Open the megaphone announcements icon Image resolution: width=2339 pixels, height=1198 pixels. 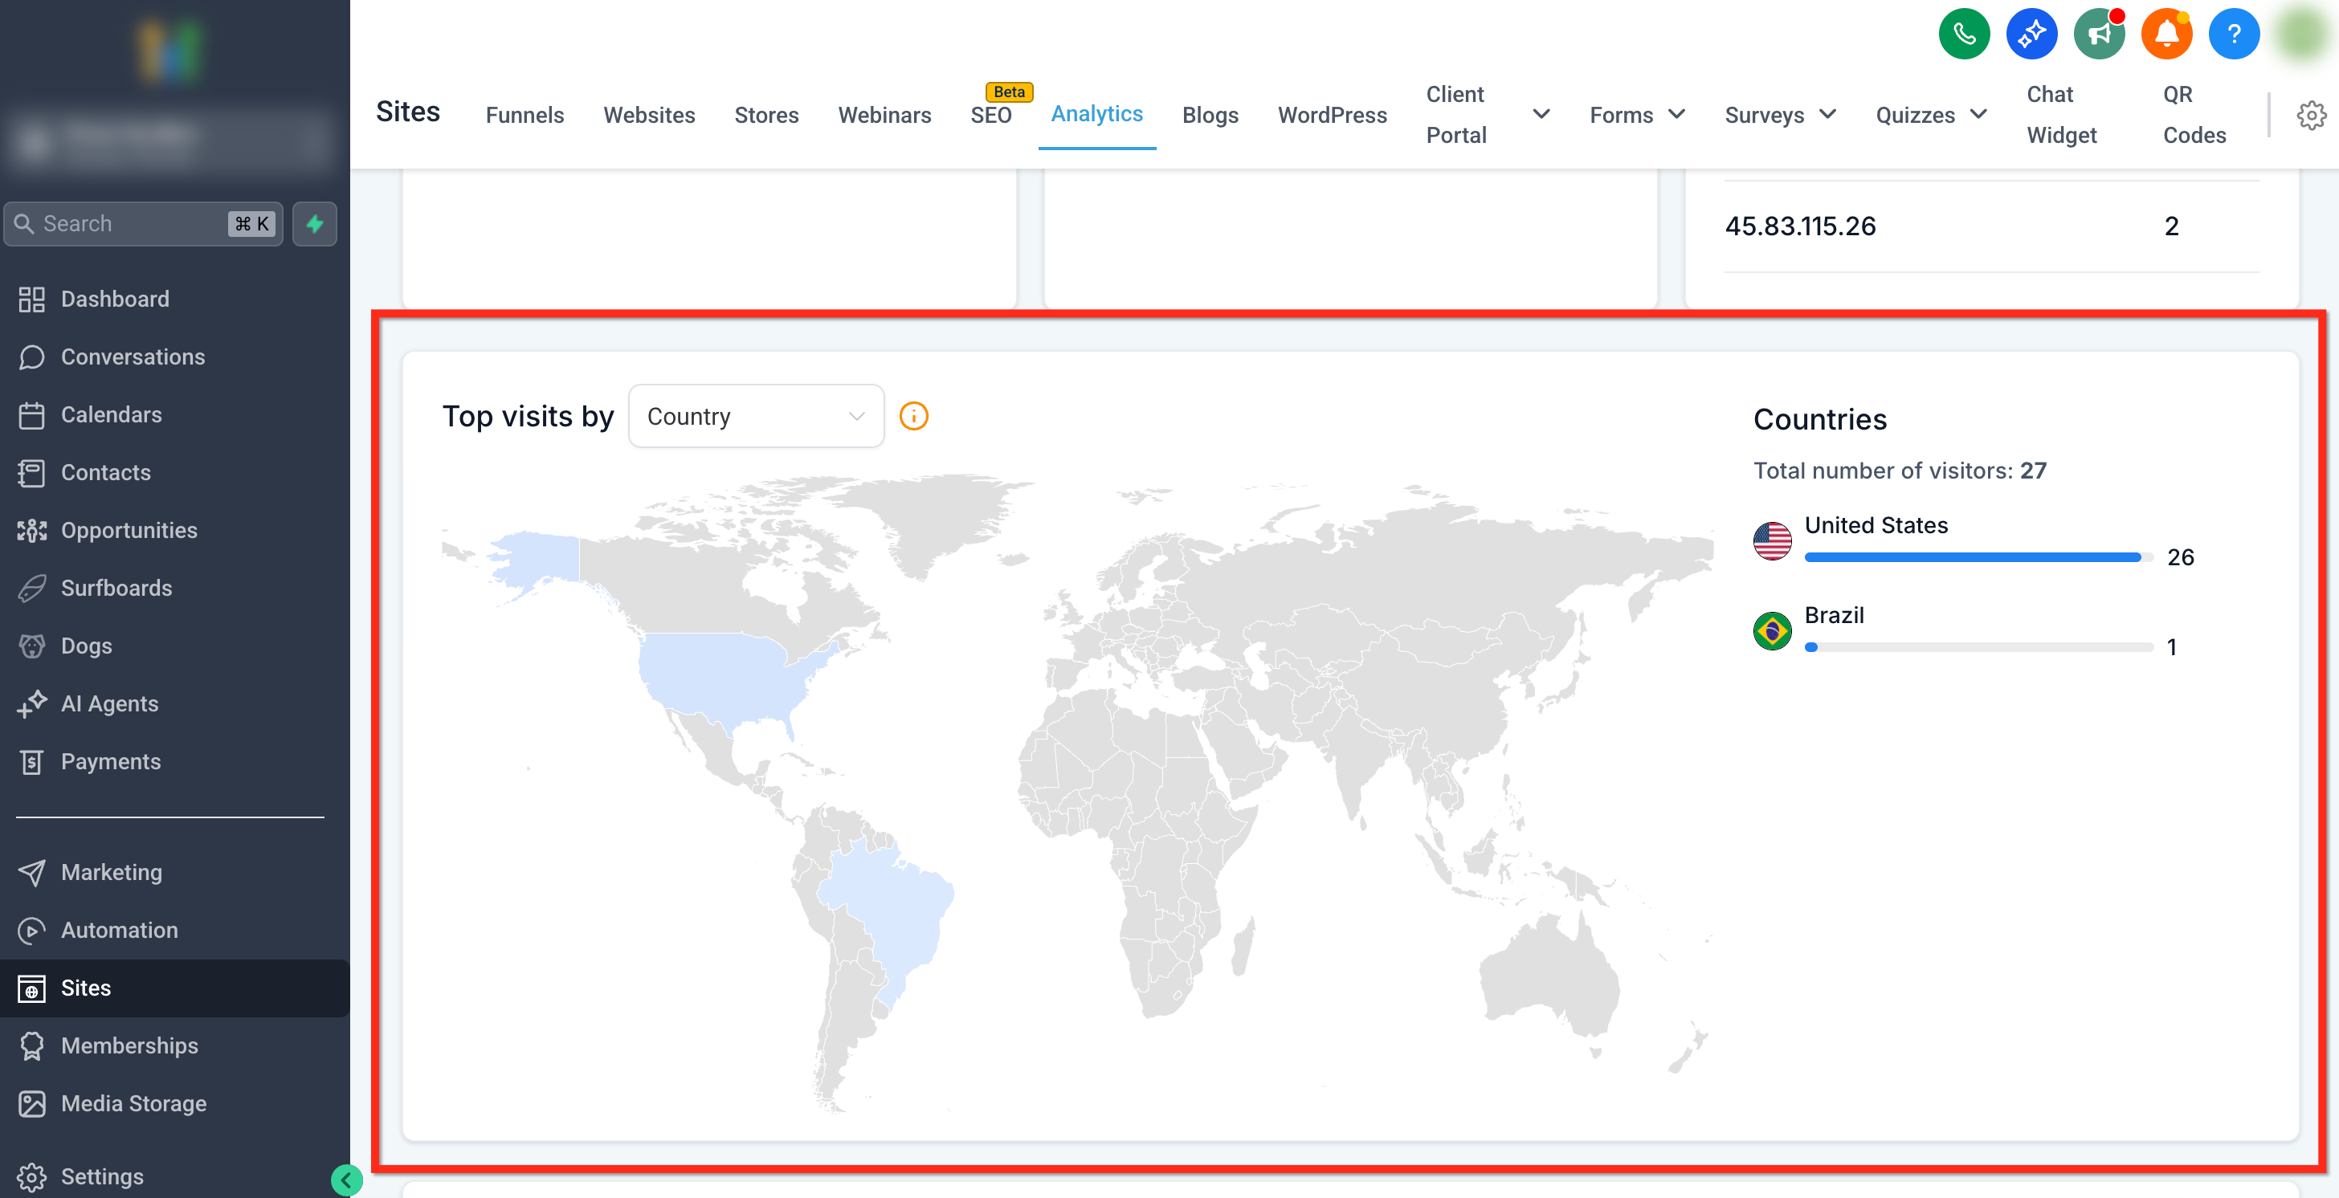point(2098,35)
